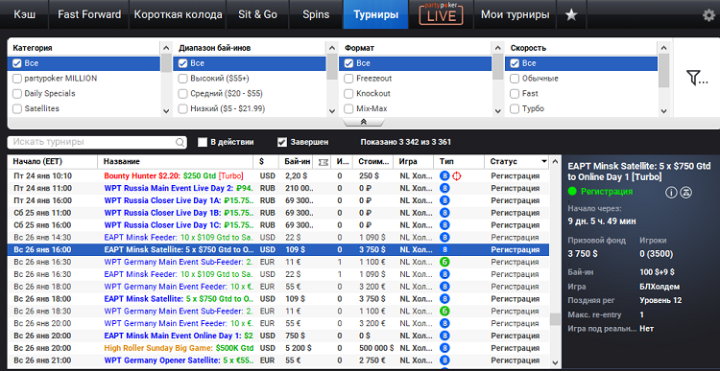Screen dimensions: 720x371
Task: Collapse the filter panel with the double chevron
Action: [x=363, y=122]
